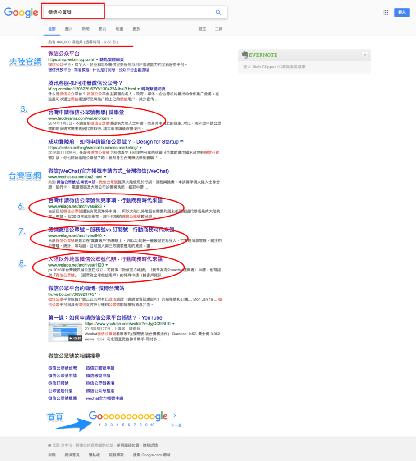Screen dimensions: 416x461
Task: Go to results page 10
Action: coord(152,425)
